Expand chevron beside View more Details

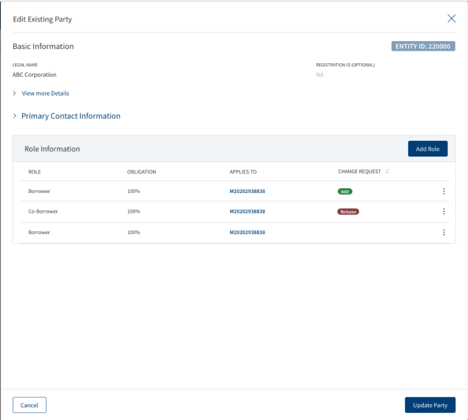pos(14,93)
